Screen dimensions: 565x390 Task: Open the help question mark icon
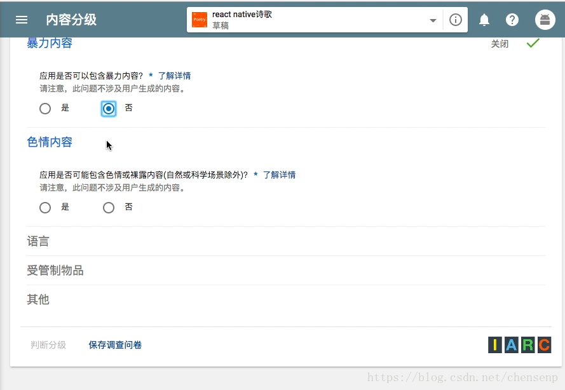tap(512, 20)
